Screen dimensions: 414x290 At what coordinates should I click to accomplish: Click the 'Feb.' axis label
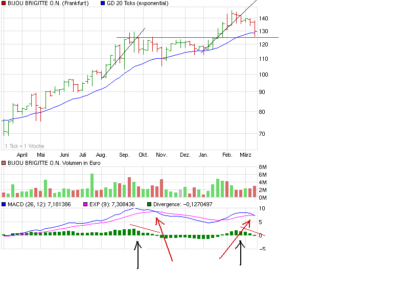click(x=227, y=155)
